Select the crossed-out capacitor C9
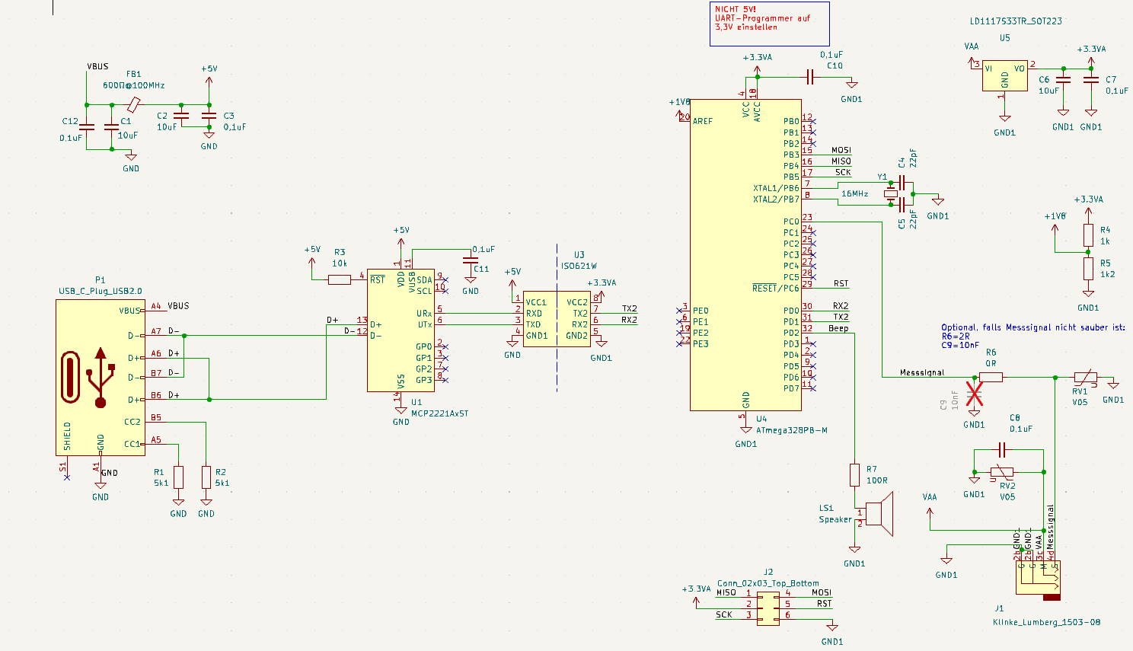This screenshot has height=651, width=1133. coord(975,394)
